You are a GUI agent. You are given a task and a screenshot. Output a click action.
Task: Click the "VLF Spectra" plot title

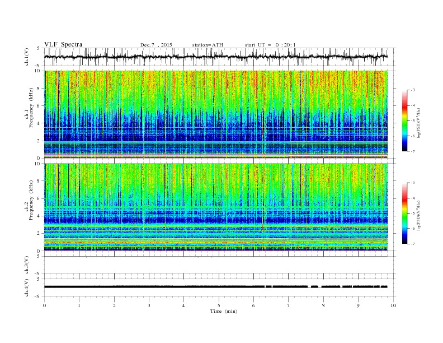63,44
